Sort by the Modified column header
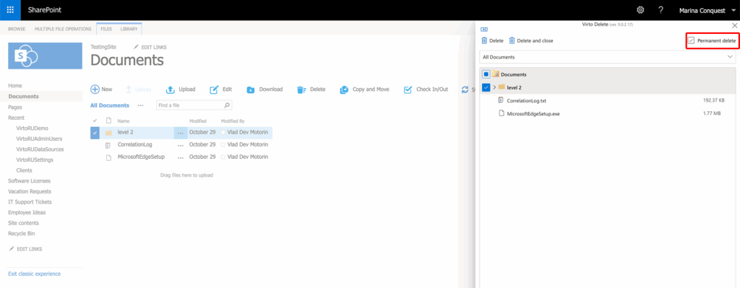 (x=198, y=121)
